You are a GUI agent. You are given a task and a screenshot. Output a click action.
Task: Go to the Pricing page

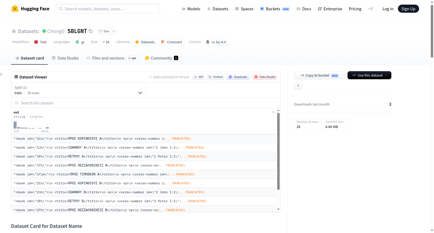(x=355, y=9)
